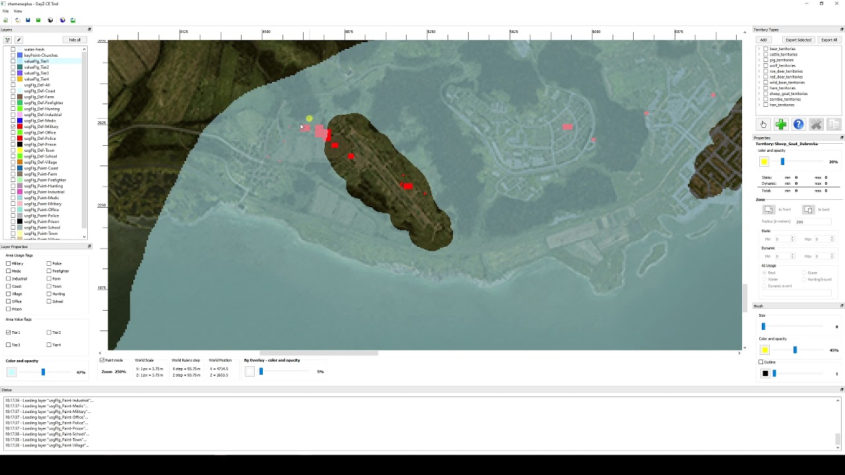The image size is (845, 475).
Task: Click the map's horizontal scrollbar thumb
Action: point(319,353)
